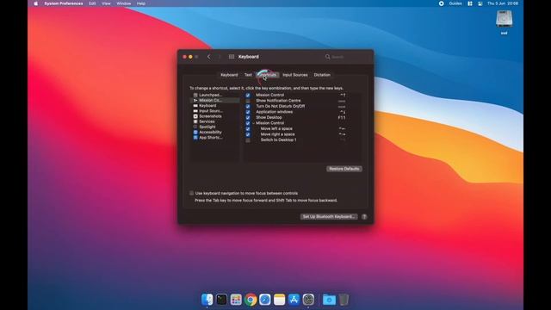Viewport: 551px width, 310px height.
Task: Click the screen recording status icon in menu bar
Action: [441, 3]
